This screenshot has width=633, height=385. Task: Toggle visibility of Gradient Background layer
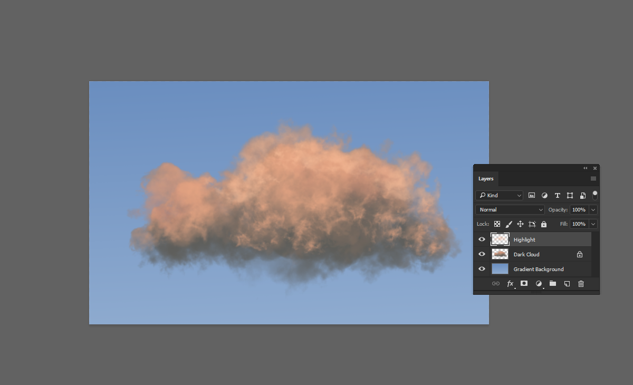tap(482, 269)
